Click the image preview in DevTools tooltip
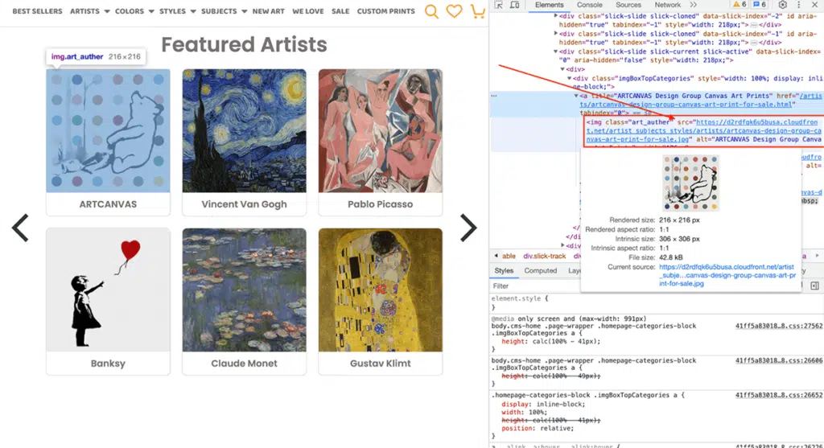Screen dimensions: 824x448 click(690, 183)
